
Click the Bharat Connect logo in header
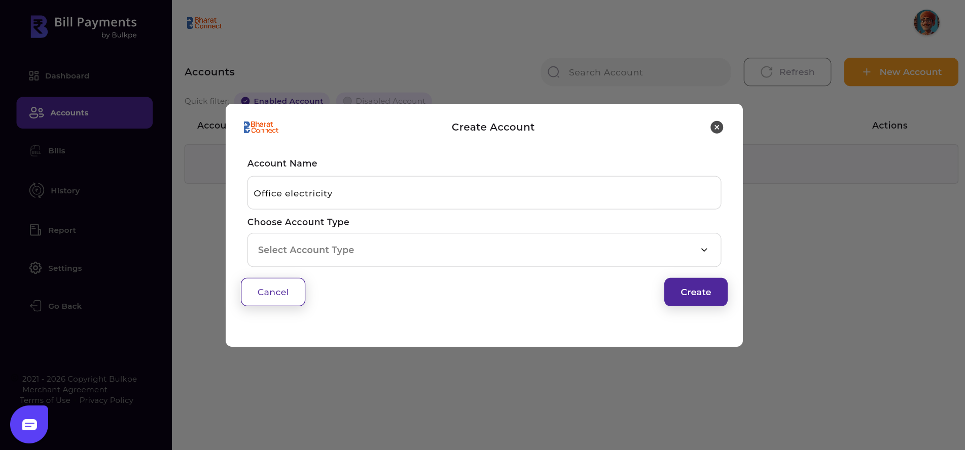pyautogui.click(x=204, y=23)
